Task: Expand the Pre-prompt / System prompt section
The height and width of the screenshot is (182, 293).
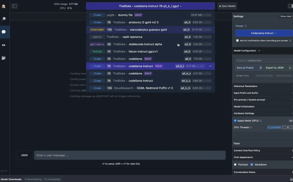Action: (262, 100)
